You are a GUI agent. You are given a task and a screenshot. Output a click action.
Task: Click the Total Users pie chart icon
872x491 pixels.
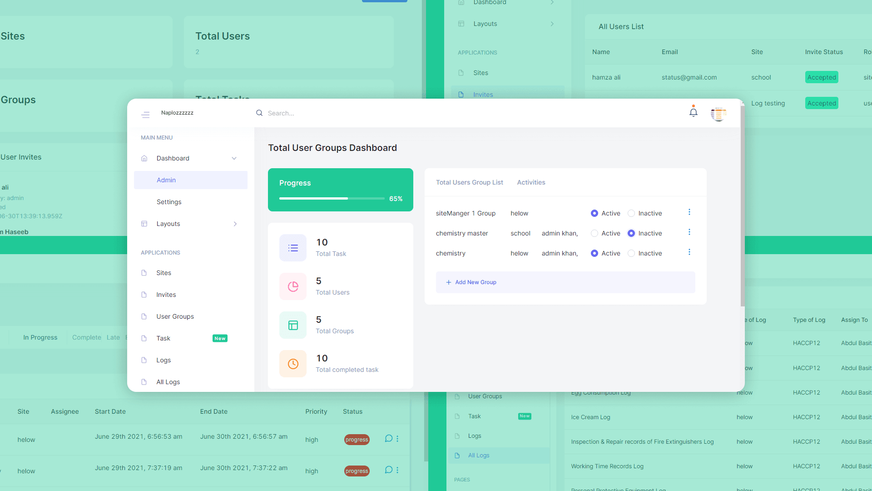click(x=293, y=286)
